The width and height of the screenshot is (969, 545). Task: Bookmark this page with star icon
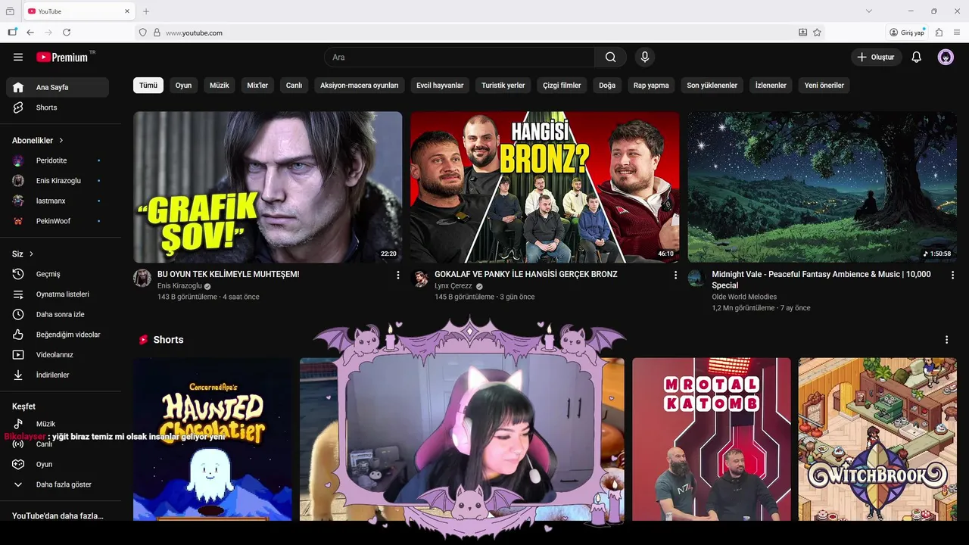point(817,33)
